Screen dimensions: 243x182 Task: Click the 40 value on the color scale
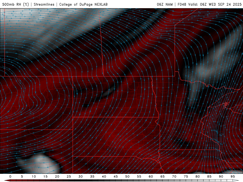tap(104, 177)
